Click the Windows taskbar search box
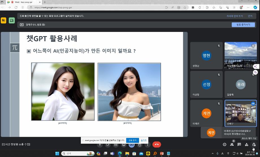260x157 pixels. pos(78,154)
